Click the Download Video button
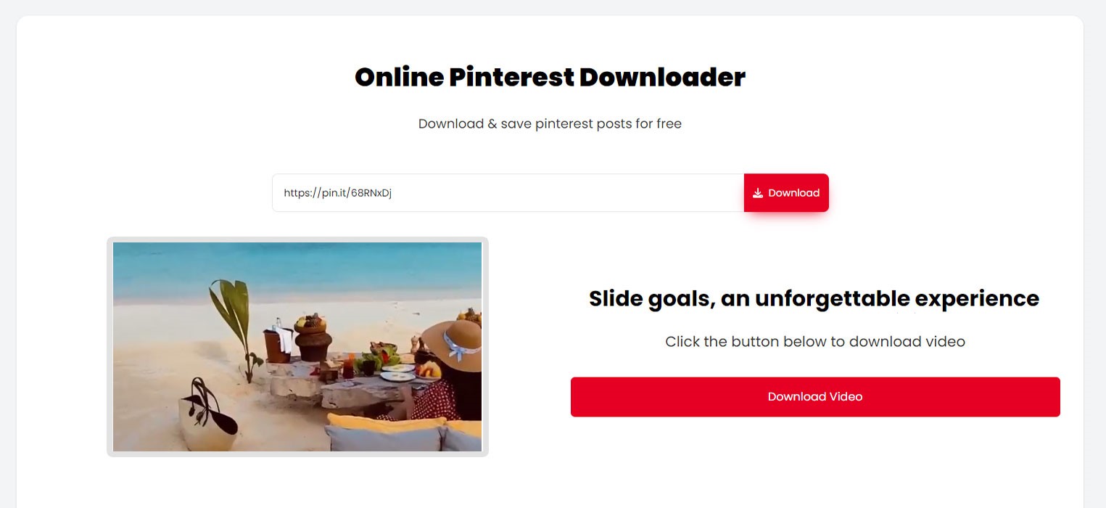1106x508 pixels. pos(815,397)
